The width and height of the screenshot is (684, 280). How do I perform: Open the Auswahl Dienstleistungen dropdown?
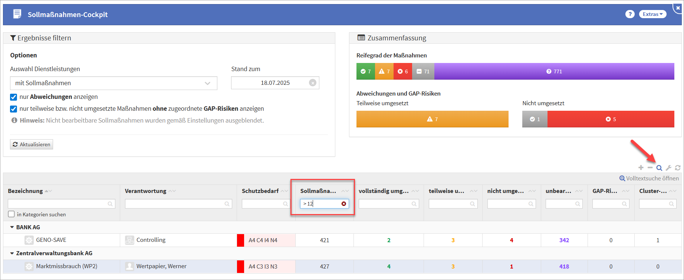pyautogui.click(x=114, y=83)
